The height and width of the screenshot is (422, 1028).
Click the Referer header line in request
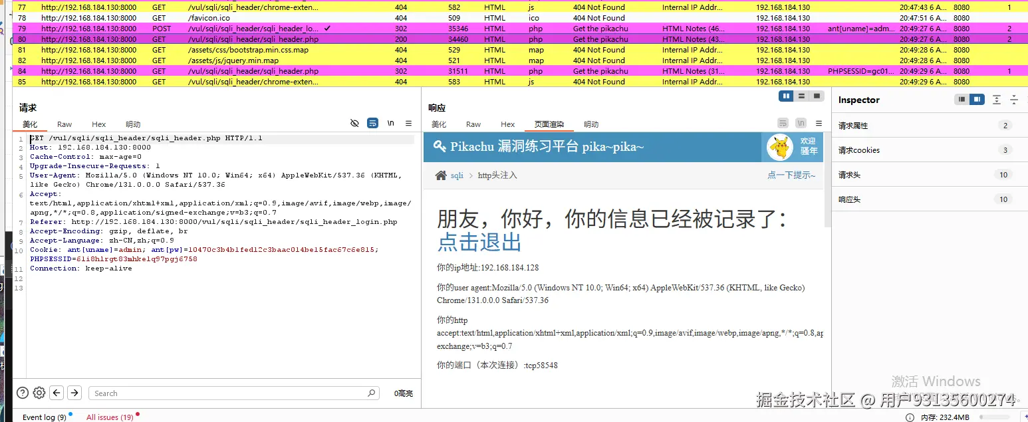coord(213,222)
